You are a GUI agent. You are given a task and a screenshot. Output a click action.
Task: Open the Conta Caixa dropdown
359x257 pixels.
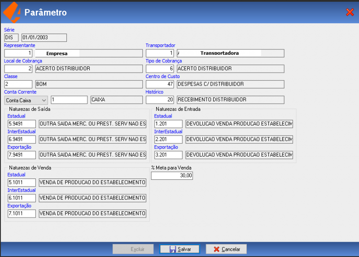tap(26, 100)
